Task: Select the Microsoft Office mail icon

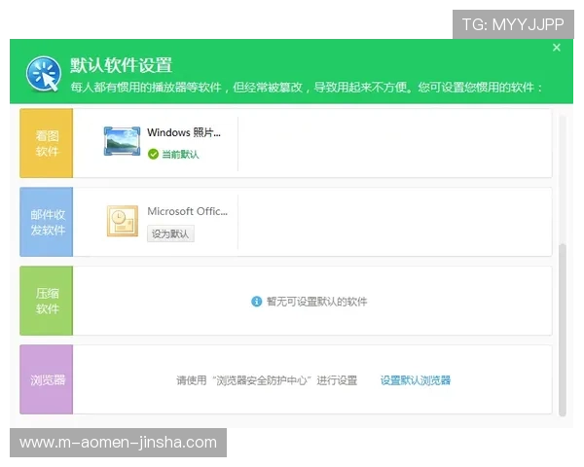Action: [x=123, y=221]
